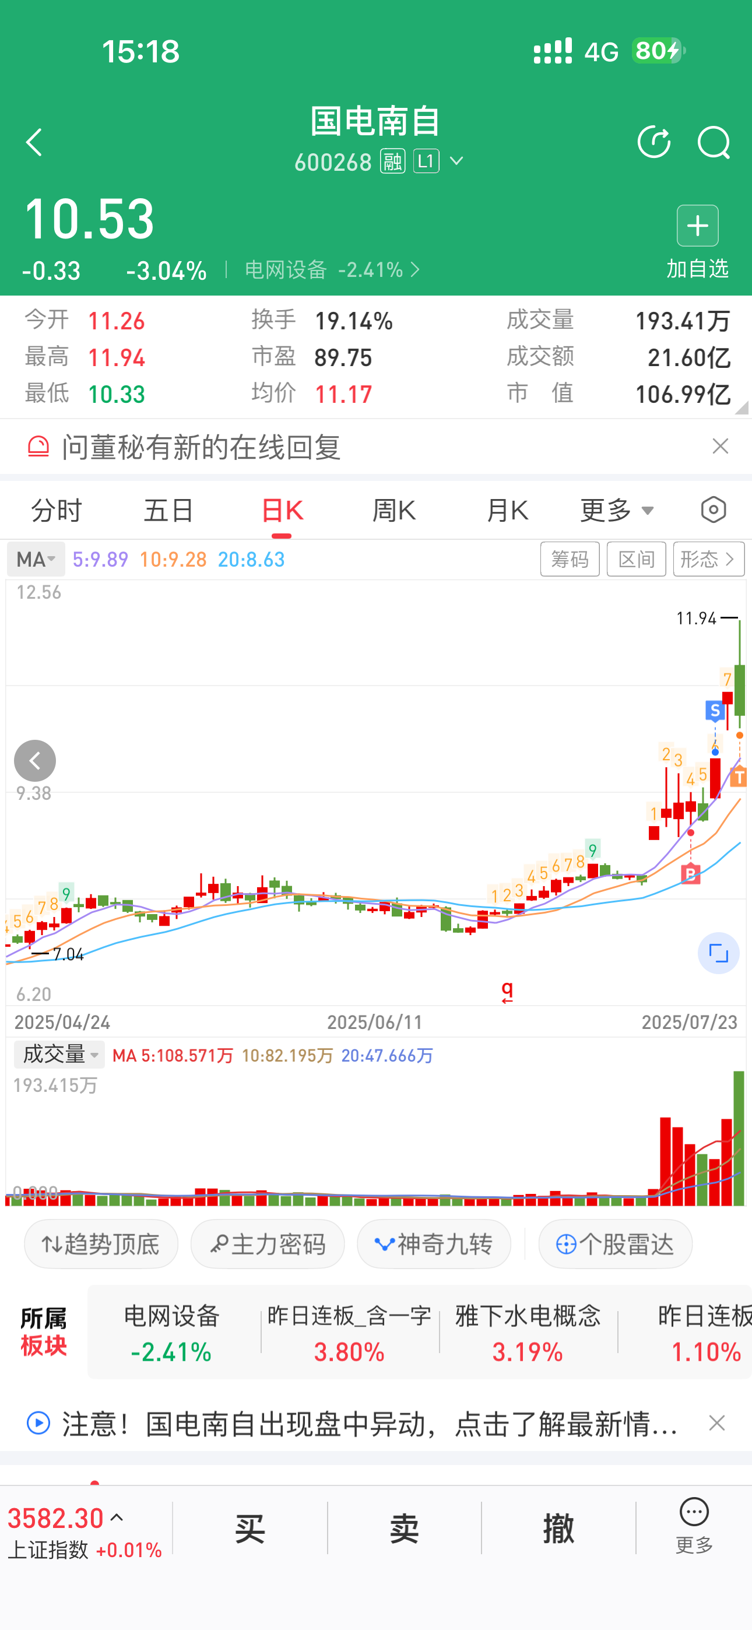Image resolution: width=752 pixels, height=1630 pixels.
Task: Open the MA indicator dropdown
Action: [x=36, y=559]
